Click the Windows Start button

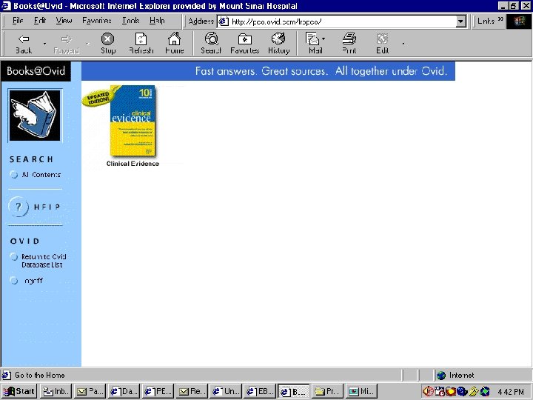19,391
